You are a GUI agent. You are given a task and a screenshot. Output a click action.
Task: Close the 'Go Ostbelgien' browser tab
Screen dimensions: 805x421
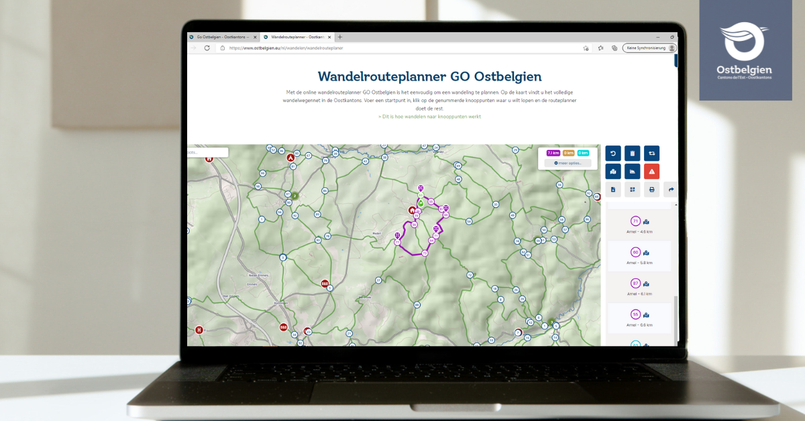[255, 37]
